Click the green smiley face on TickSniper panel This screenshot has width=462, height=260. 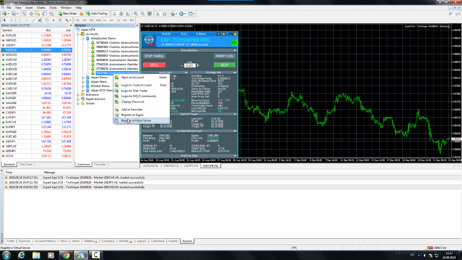point(234,43)
